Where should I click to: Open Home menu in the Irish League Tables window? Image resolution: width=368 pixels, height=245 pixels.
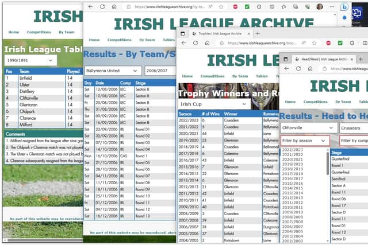click(14, 32)
